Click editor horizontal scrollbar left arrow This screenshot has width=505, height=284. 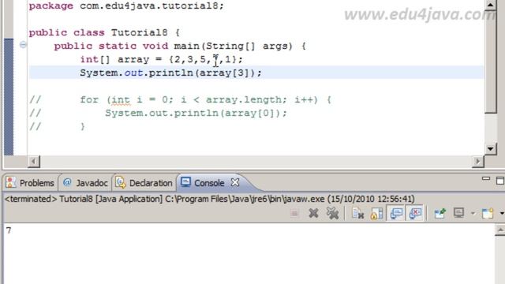(x=34, y=161)
